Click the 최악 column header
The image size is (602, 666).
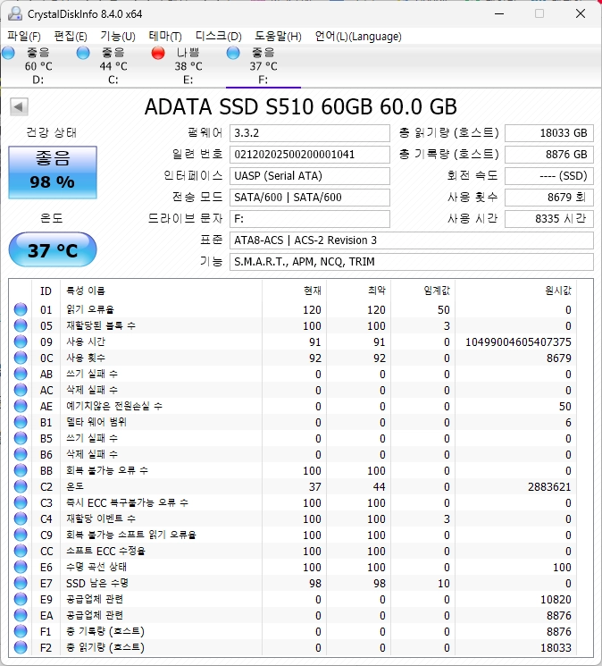point(358,291)
